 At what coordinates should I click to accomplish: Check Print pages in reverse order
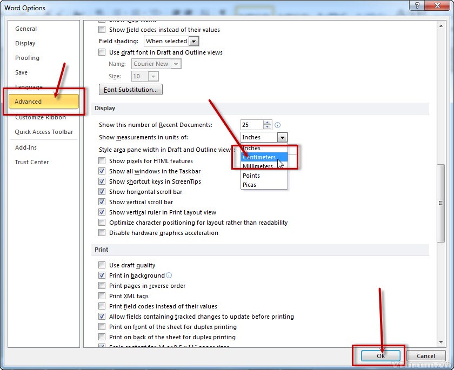point(102,286)
